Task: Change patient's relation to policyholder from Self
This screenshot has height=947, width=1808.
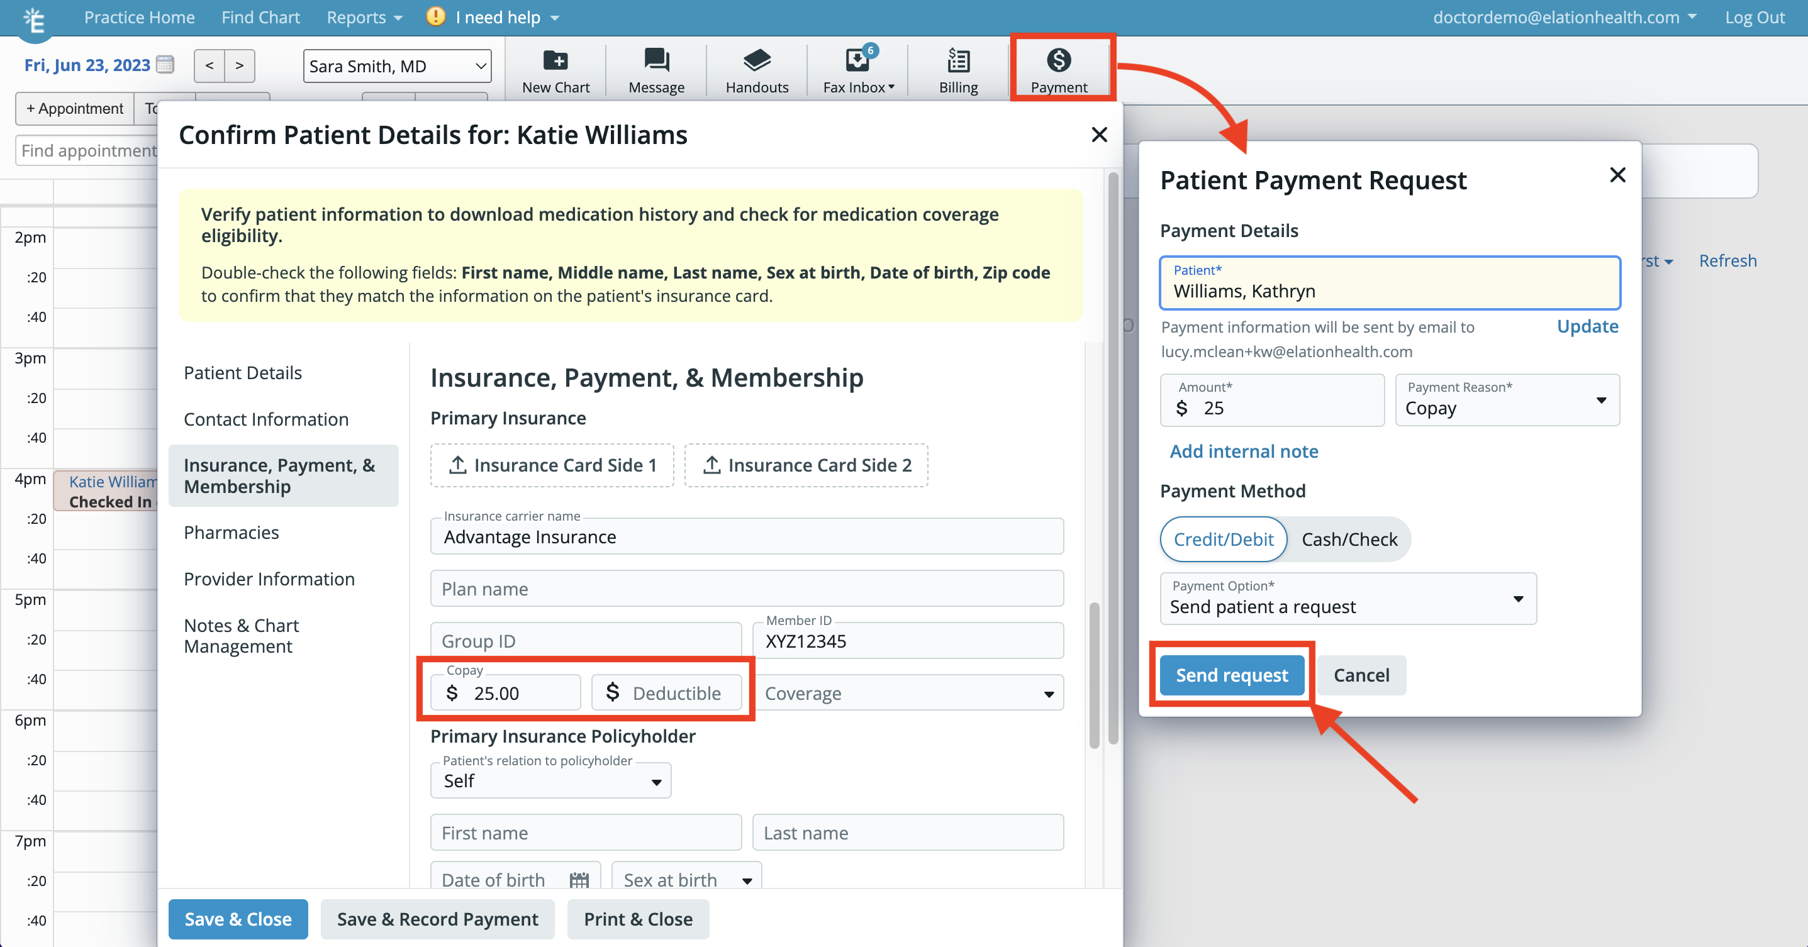Action: point(550,780)
